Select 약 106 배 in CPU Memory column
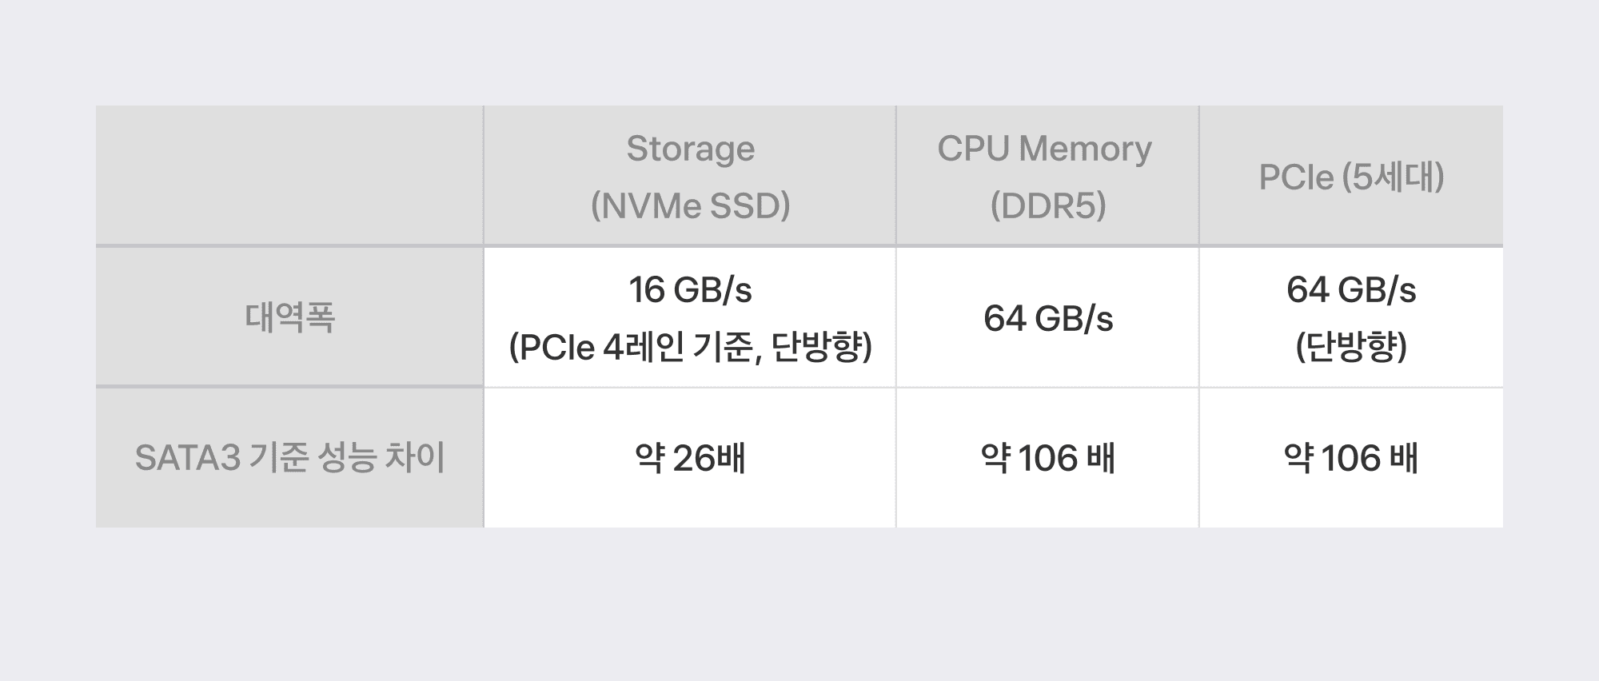The height and width of the screenshot is (681, 1599). (1048, 459)
